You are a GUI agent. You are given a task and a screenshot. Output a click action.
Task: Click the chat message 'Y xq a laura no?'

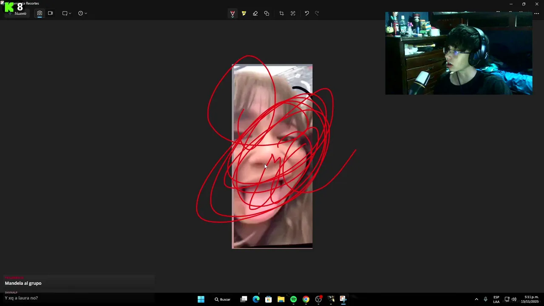point(21,298)
